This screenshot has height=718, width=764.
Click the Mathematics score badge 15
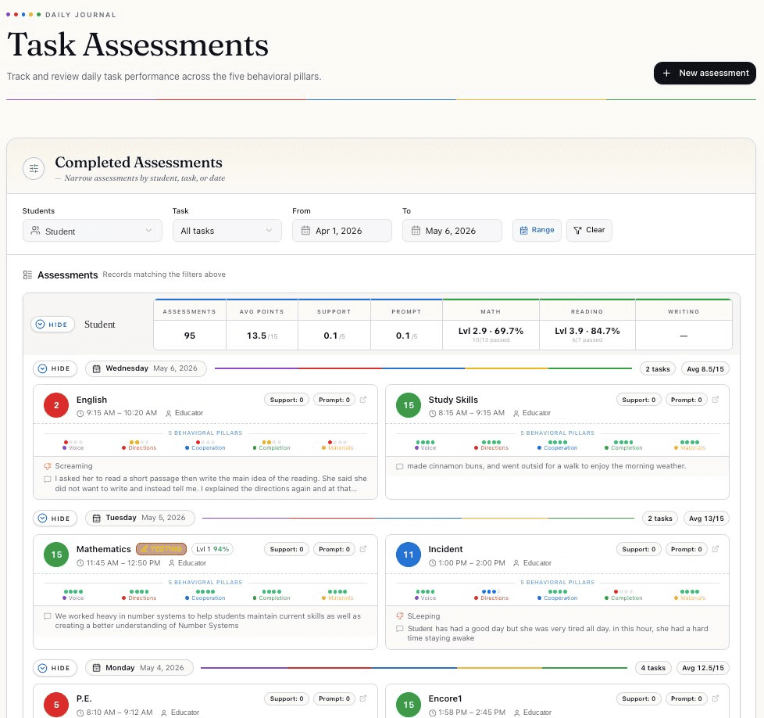point(56,555)
